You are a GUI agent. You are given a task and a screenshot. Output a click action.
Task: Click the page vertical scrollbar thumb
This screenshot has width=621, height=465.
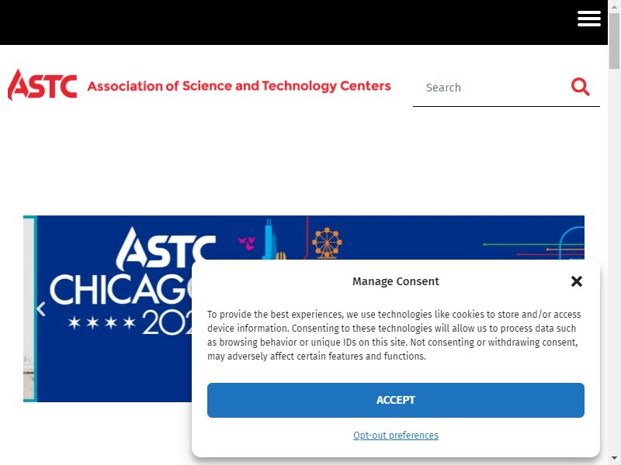tap(614, 42)
